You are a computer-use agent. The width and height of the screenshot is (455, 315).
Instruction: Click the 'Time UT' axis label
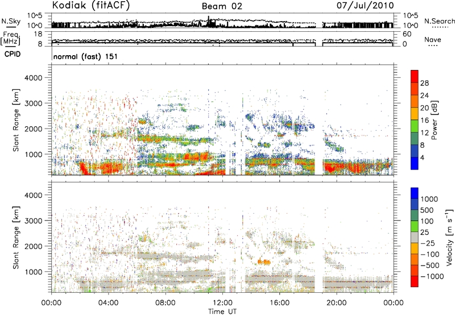click(222, 312)
